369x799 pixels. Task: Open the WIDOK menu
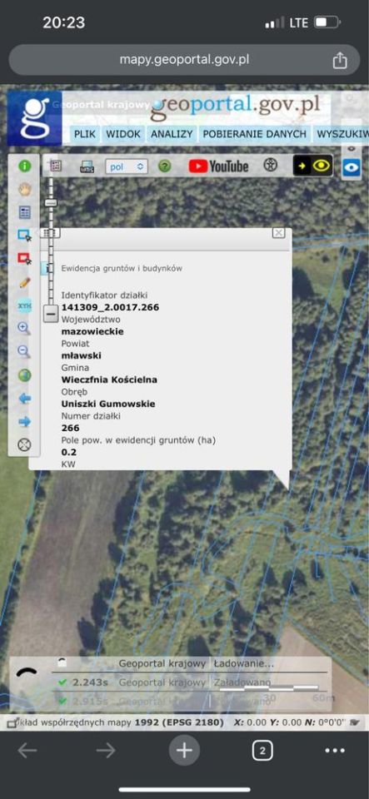coord(122,134)
